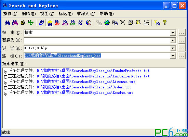Open help with yellow question mark icon

click(x=165, y=22)
